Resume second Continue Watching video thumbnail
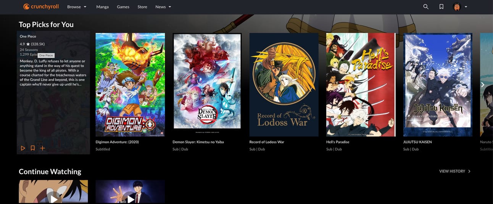The height and width of the screenshot is (204, 493). (x=130, y=192)
